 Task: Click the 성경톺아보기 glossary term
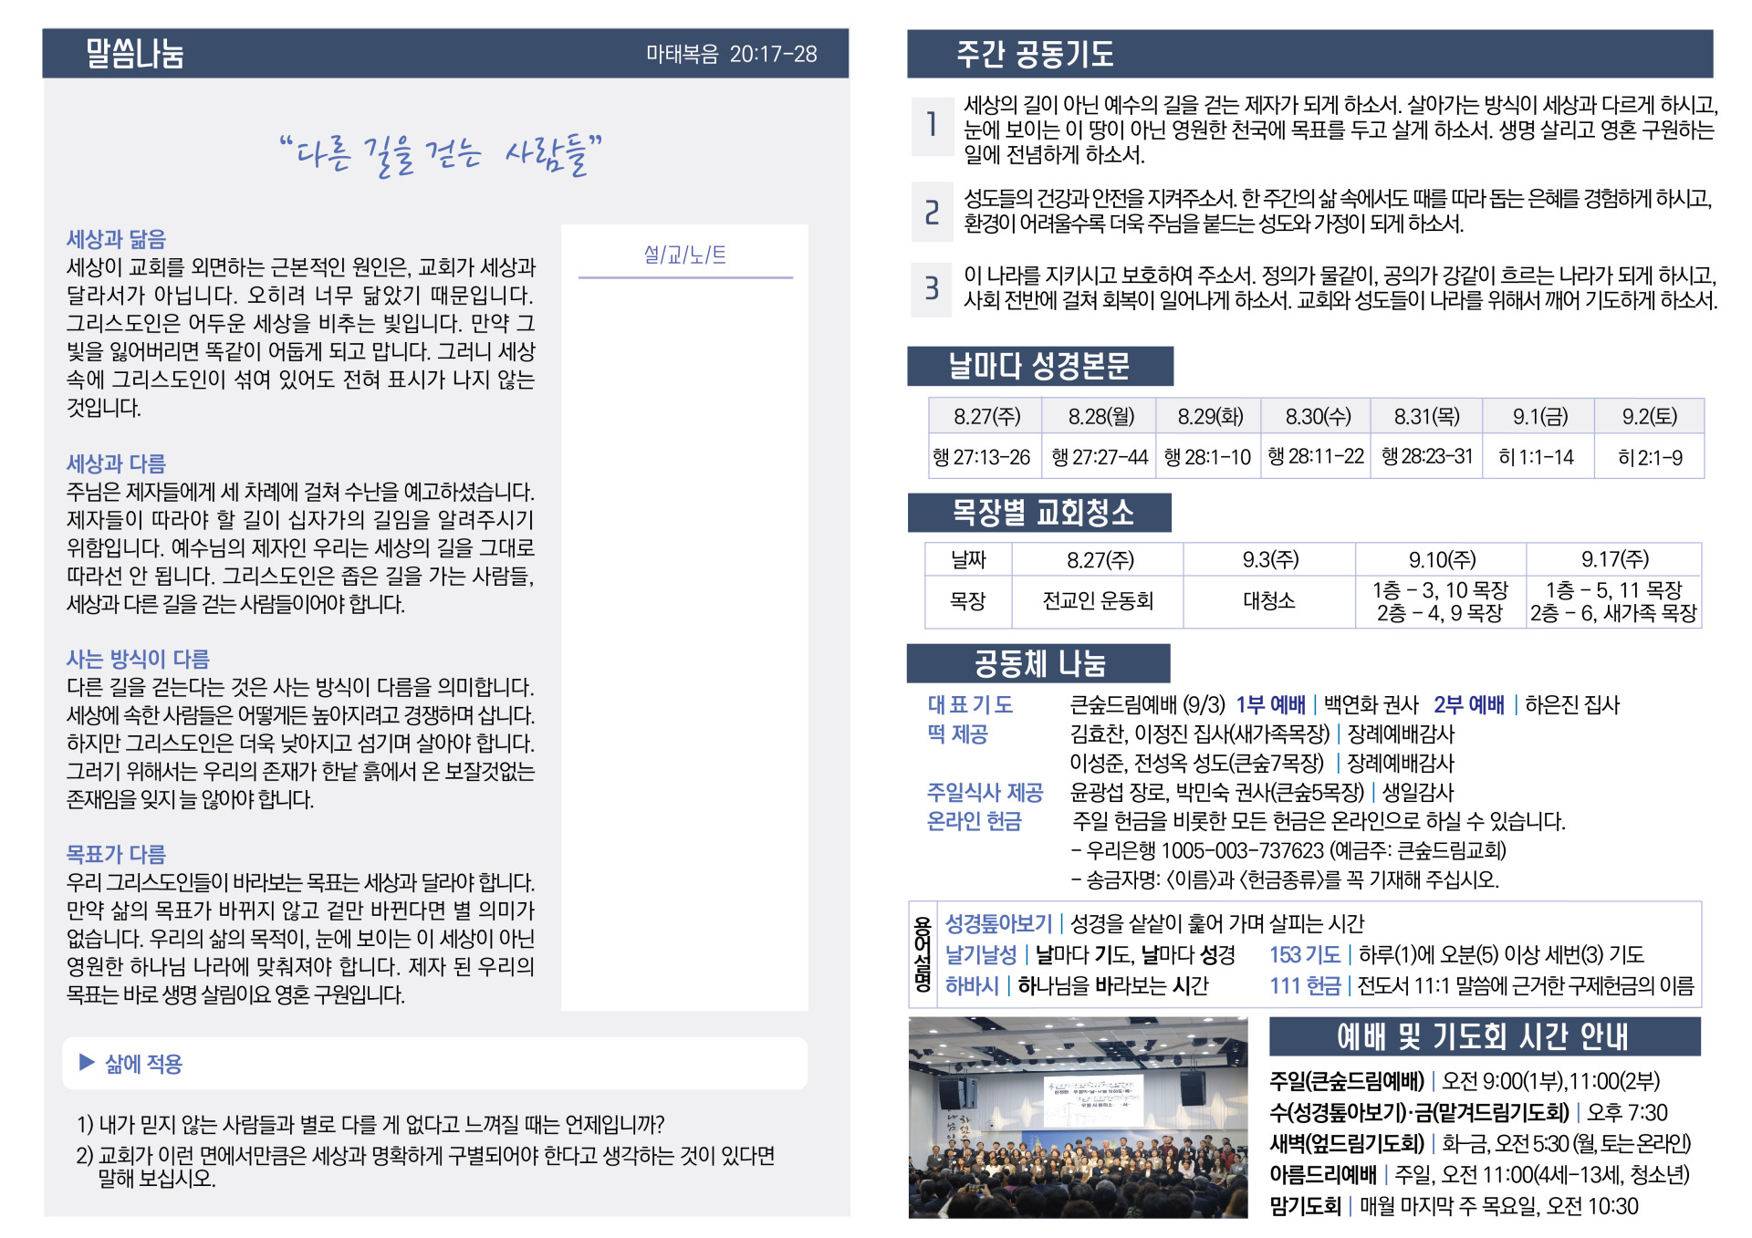pyautogui.click(x=999, y=923)
